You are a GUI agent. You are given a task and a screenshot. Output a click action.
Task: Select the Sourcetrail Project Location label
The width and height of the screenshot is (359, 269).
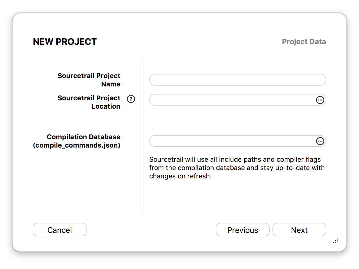(x=89, y=102)
